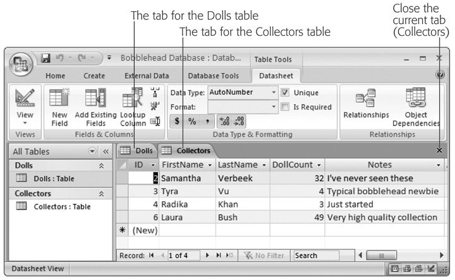
Task: Click Object Dependencies icon
Action: tap(416, 97)
